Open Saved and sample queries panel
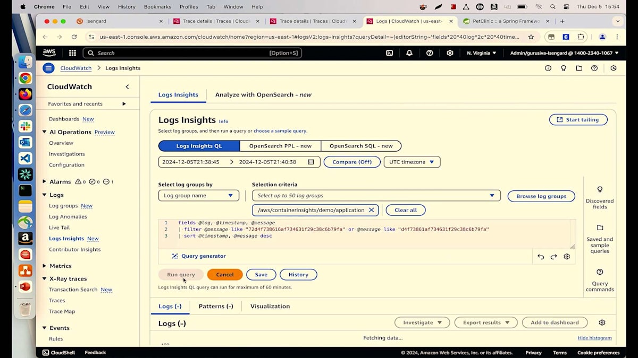The width and height of the screenshot is (638, 358). pyautogui.click(x=600, y=238)
